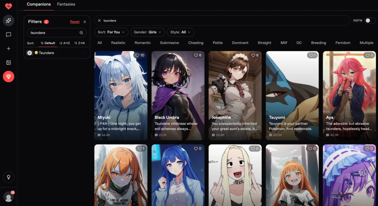This screenshot has height=206, width=378.
Task: Select the Petite category tab
Action: [x=218, y=43]
